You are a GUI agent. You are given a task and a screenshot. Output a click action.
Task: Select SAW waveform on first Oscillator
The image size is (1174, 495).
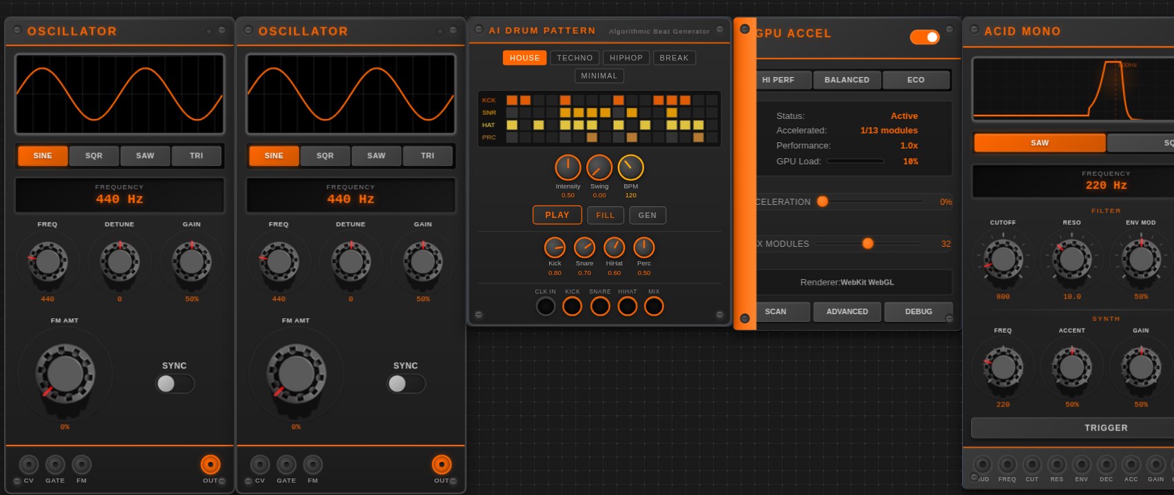click(145, 156)
